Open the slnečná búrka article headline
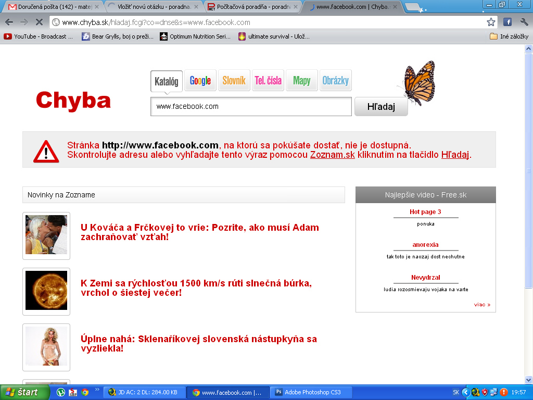 pos(196,287)
